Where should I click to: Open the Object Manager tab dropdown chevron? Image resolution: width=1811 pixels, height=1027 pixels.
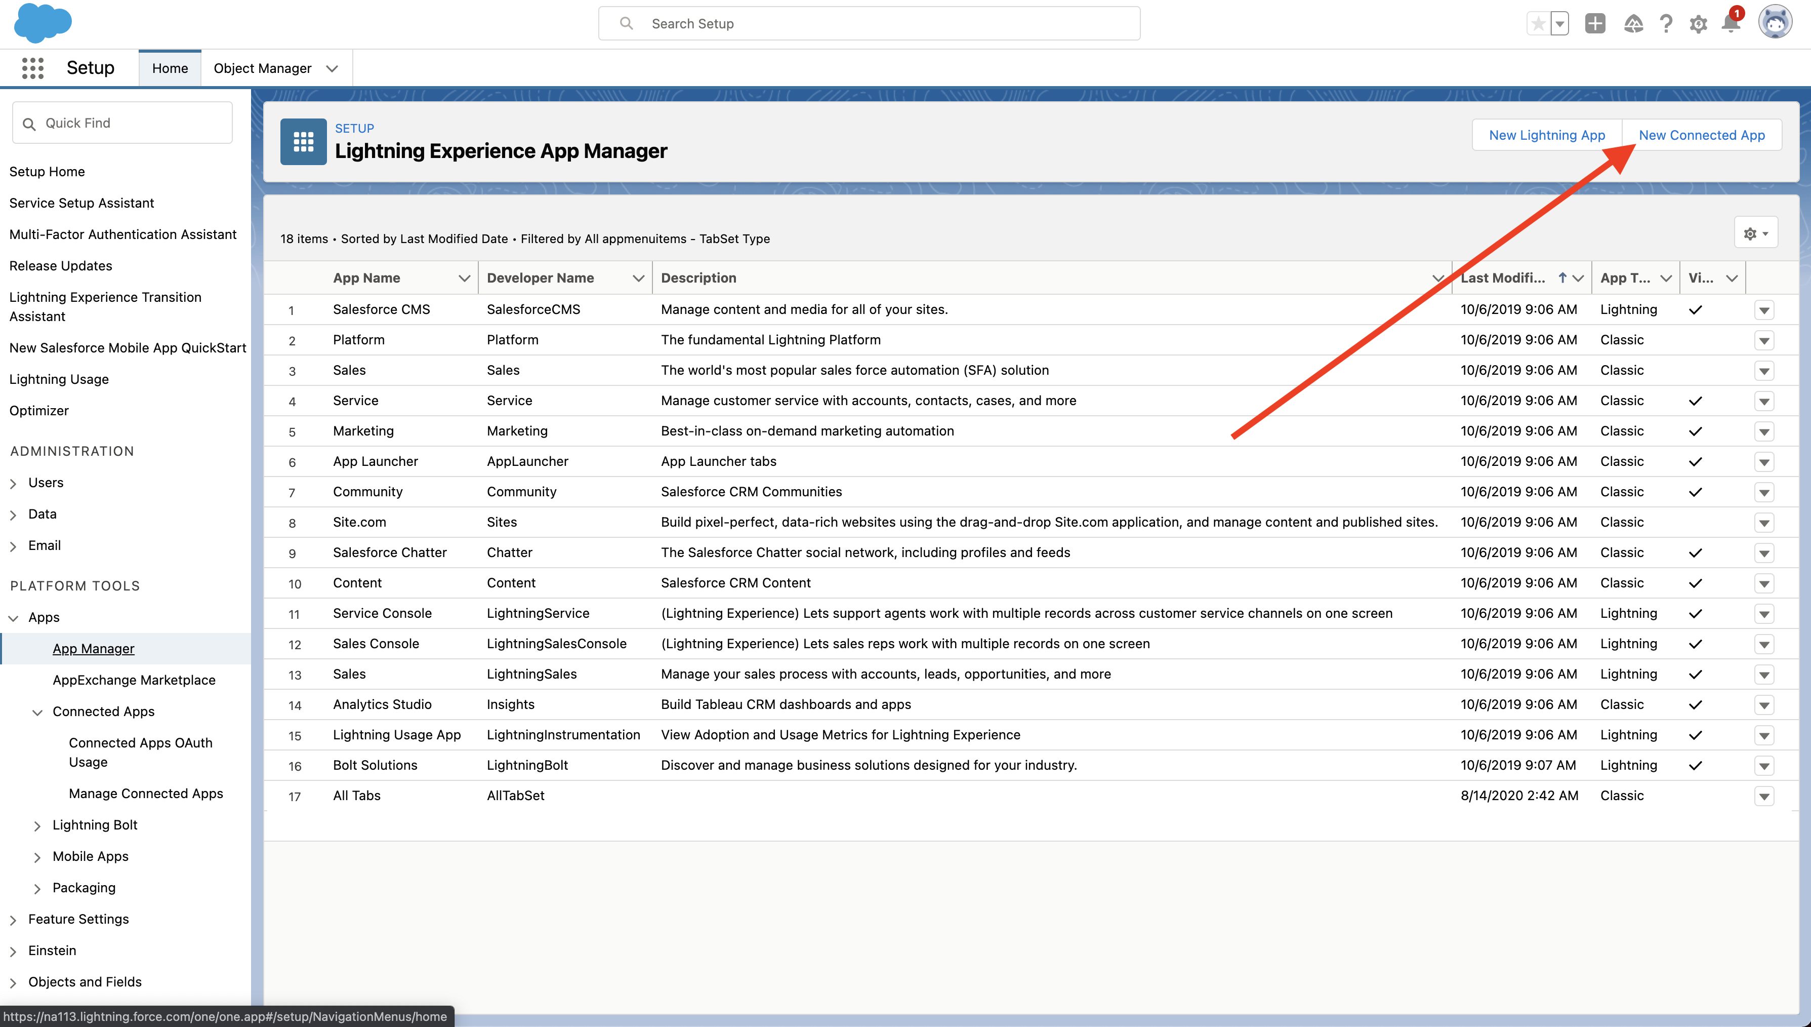[332, 68]
